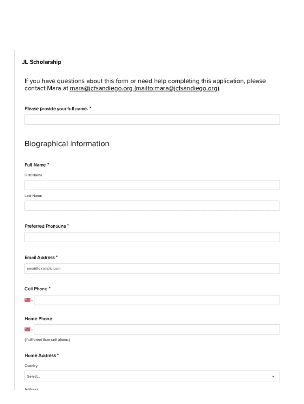Screen dimensions: 304x404
Task: Click the Home Phone number field
Action: point(157,329)
